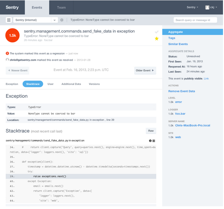Click Last Seen 24 minutes ago

(x=196, y=71)
